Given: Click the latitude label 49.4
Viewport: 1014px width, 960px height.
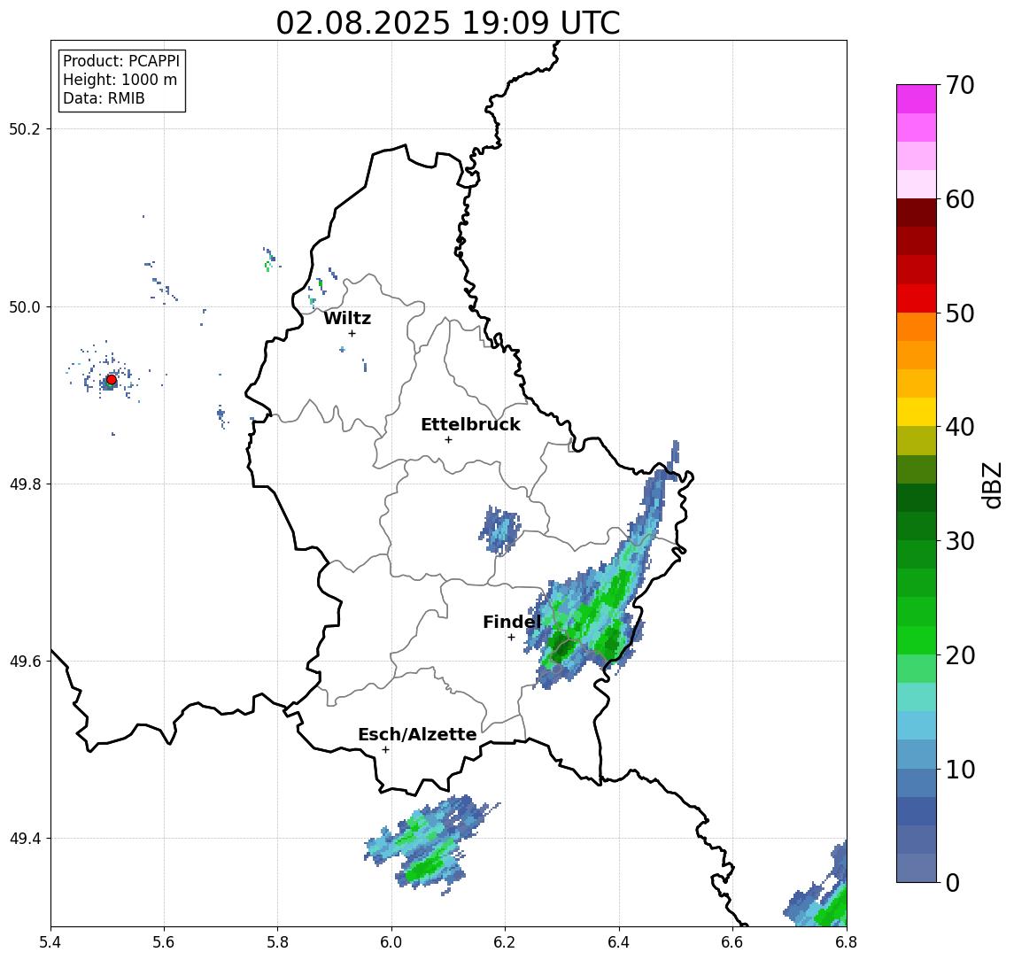Looking at the screenshot, I should (25, 839).
